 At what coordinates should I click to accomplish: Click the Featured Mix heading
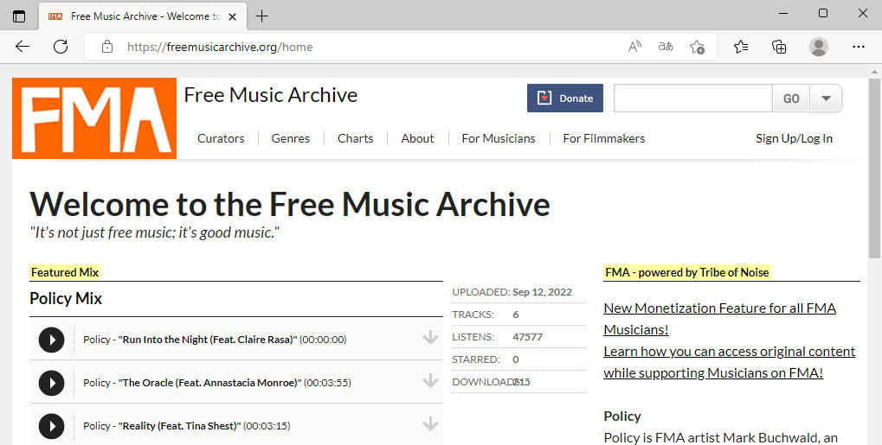click(x=65, y=272)
